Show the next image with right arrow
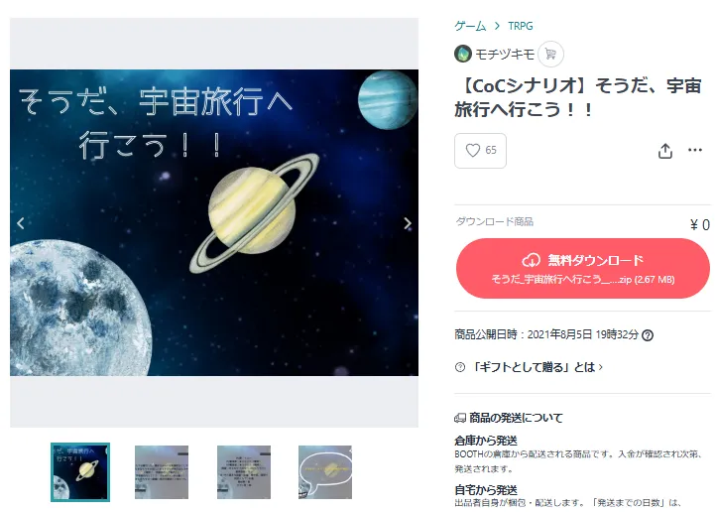 [408, 223]
